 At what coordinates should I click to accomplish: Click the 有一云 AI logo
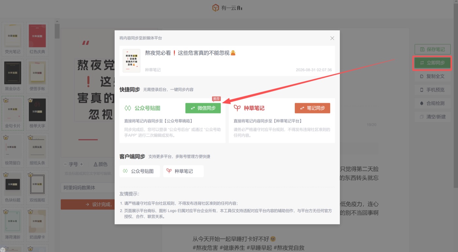tap(227, 8)
